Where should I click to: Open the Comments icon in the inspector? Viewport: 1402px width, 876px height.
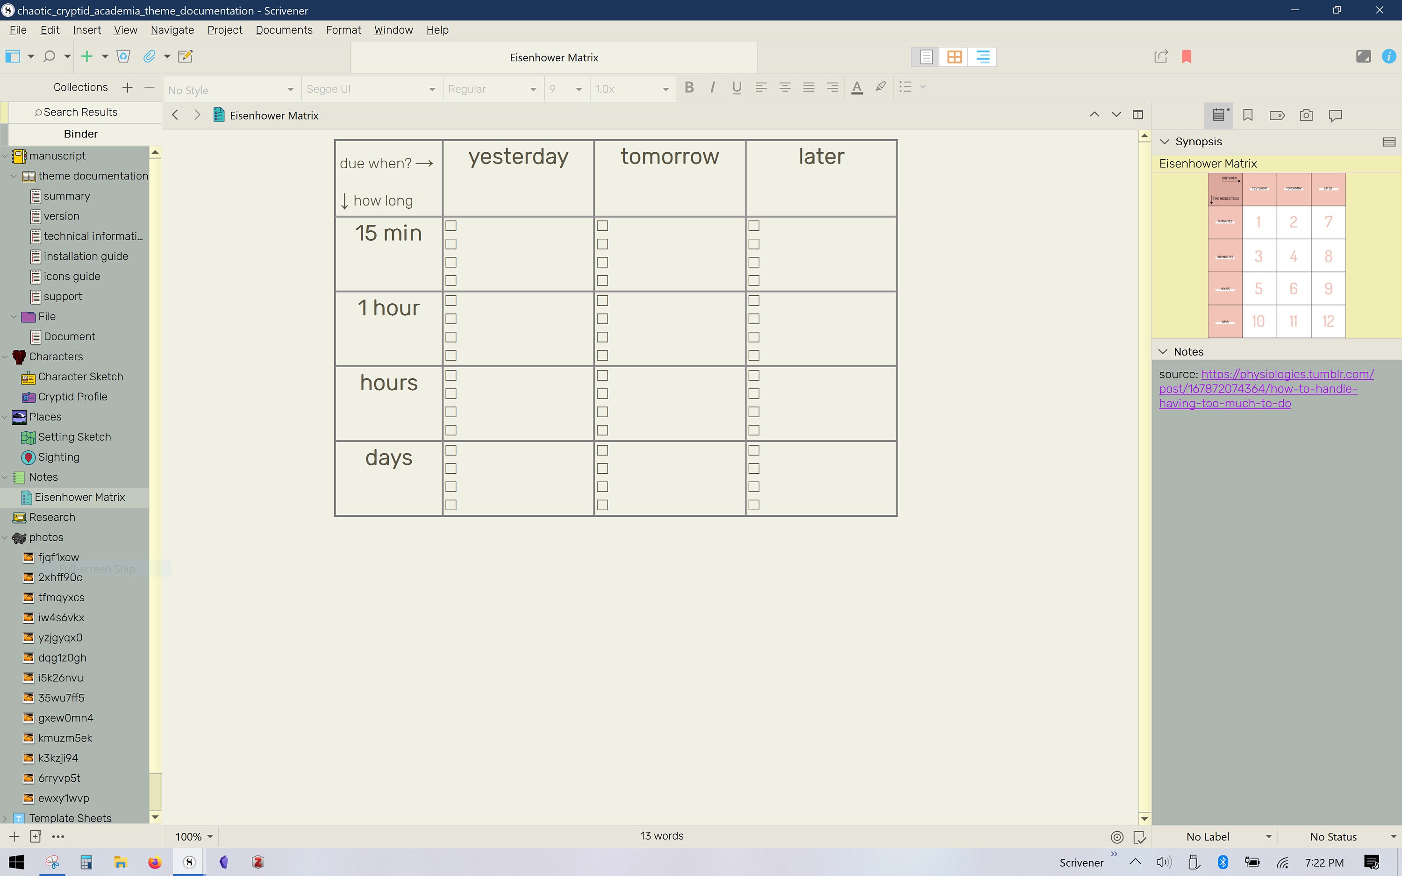click(x=1335, y=115)
